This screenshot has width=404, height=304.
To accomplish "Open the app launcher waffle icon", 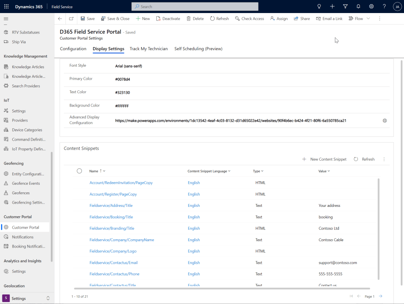I will [x=6, y=7].
